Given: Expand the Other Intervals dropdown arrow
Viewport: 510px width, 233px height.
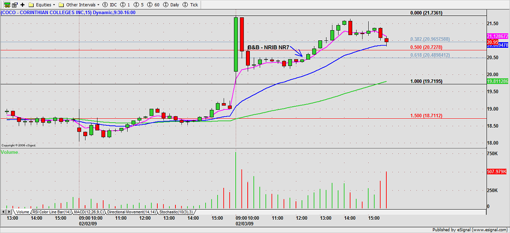Looking at the screenshot, I should pos(98,5).
